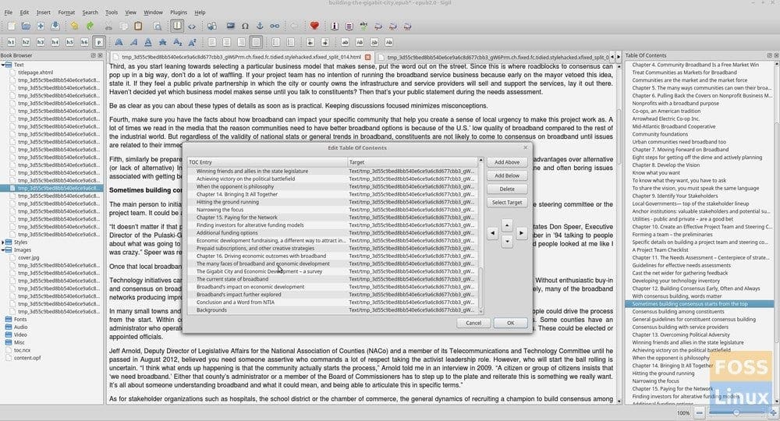Apply Heading 1 with the h1 icon

[x=11, y=42]
